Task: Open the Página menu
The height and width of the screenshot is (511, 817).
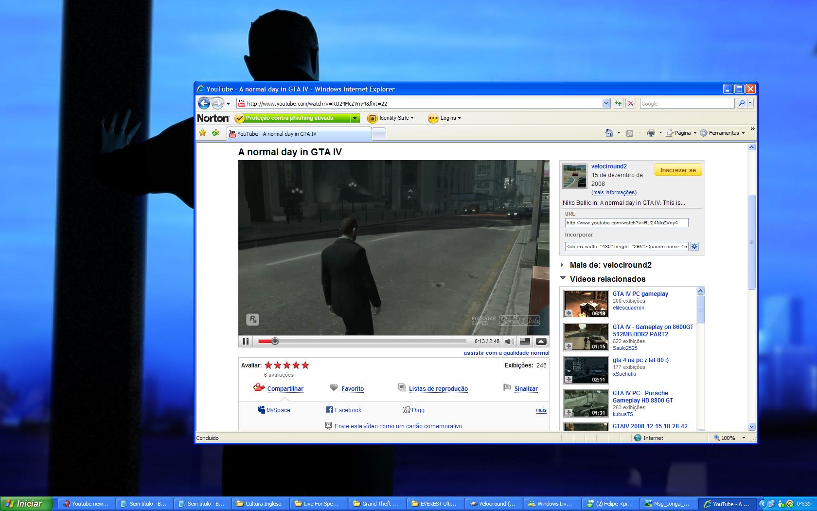Action: (681, 133)
